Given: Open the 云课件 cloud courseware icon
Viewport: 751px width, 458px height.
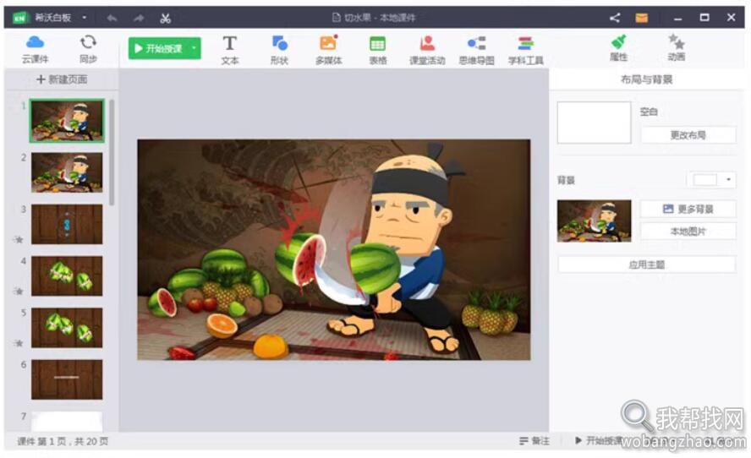Looking at the screenshot, I should tap(35, 49).
